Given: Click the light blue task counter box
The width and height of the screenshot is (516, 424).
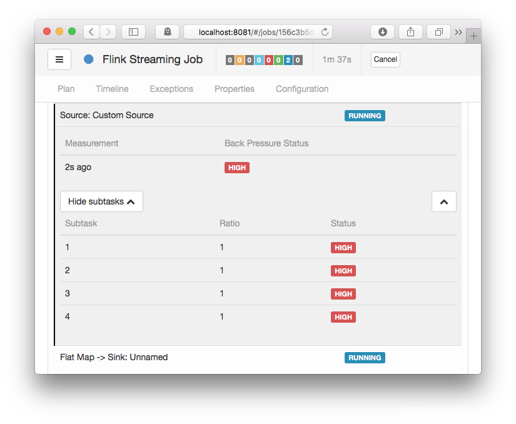Looking at the screenshot, I should [x=259, y=60].
